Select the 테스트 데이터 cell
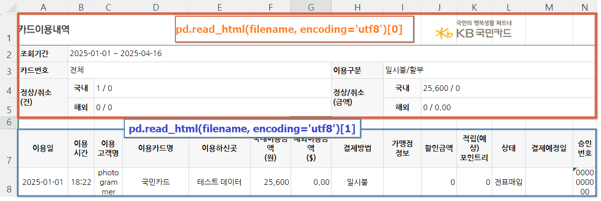This screenshot has height=201, width=601. click(x=219, y=182)
